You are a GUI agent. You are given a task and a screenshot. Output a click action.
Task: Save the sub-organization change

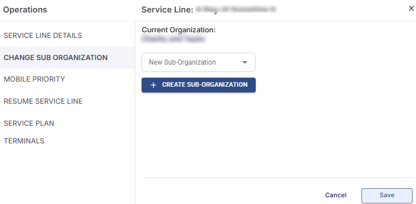tap(387, 195)
